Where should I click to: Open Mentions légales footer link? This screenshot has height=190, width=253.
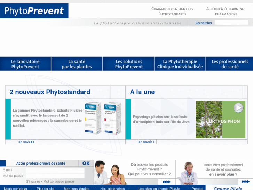point(77,189)
